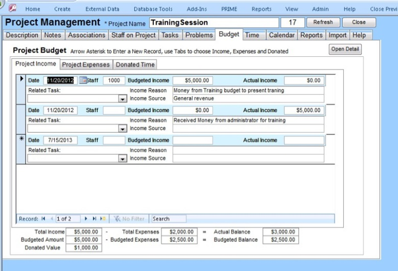Click the record Search box
Screen dimensions: 398x271
tap(168, 218)
